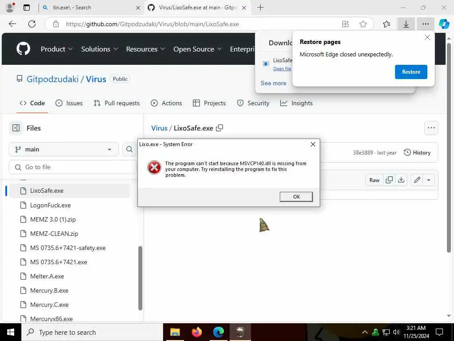Copy file path next to LixoSafe.exe
Image resolution: width=454 pixels, height=341 pixels.
220,128
